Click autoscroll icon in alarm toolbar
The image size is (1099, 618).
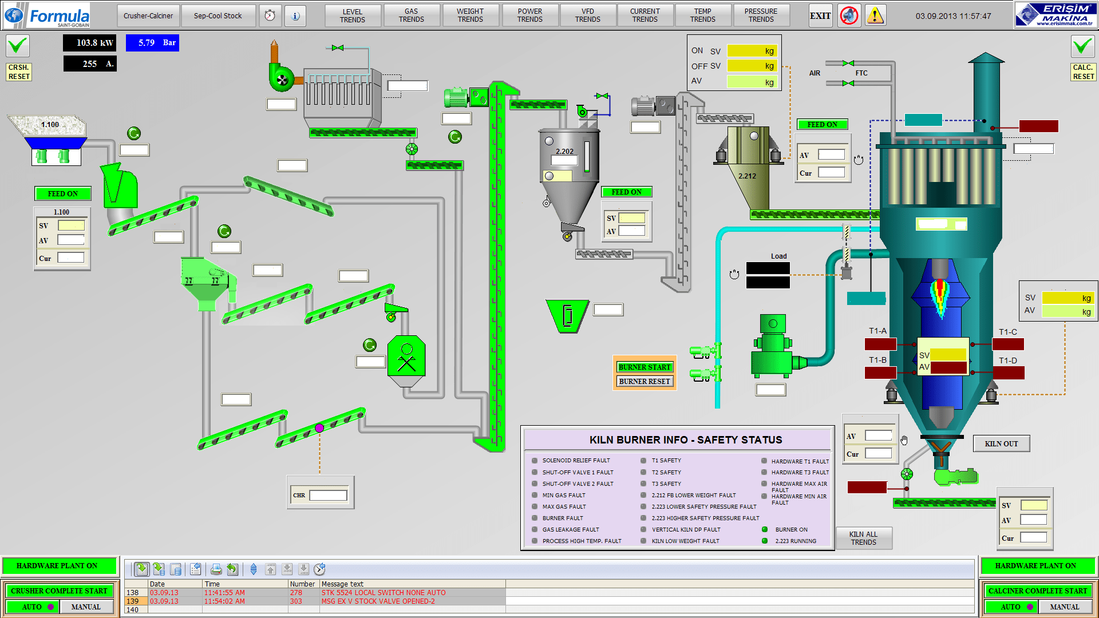tap(254, 569)
